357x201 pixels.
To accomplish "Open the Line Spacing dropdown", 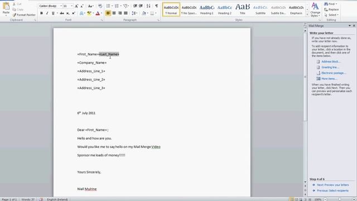I will tap(134, 13).
